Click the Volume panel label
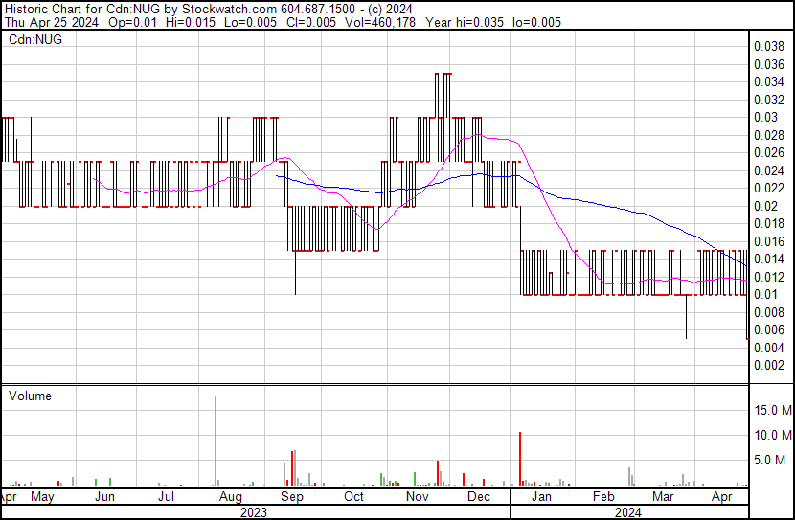The height and width of the screenshot is (520, 795). point(30,396)
